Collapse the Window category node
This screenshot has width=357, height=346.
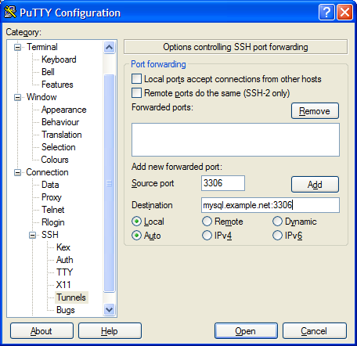point(17,97)
